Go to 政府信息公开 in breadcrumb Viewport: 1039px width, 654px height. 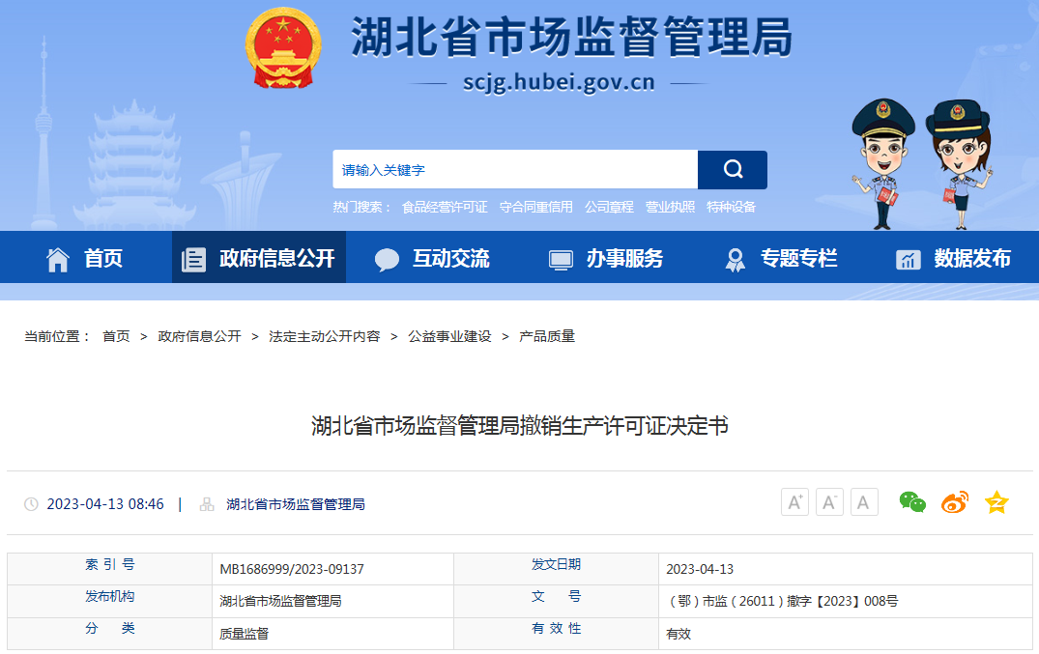point(199,336)
